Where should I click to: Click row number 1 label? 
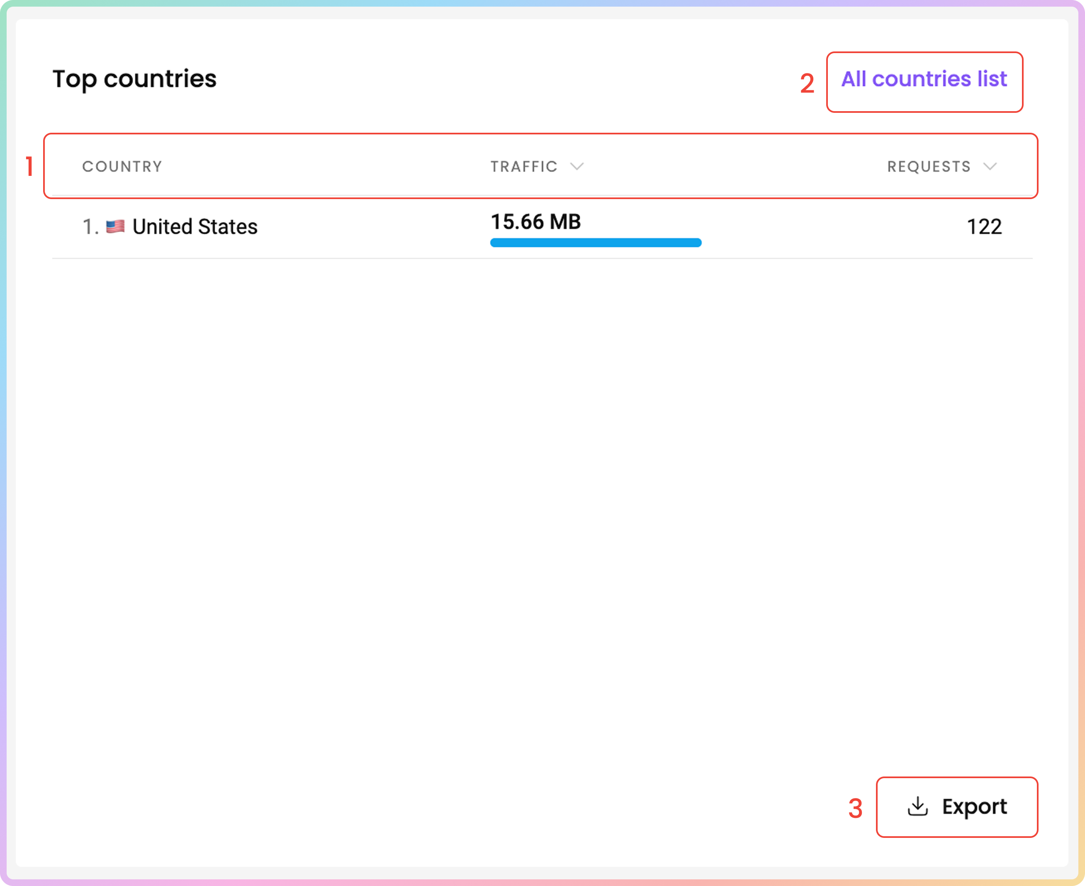pos(90,226)
